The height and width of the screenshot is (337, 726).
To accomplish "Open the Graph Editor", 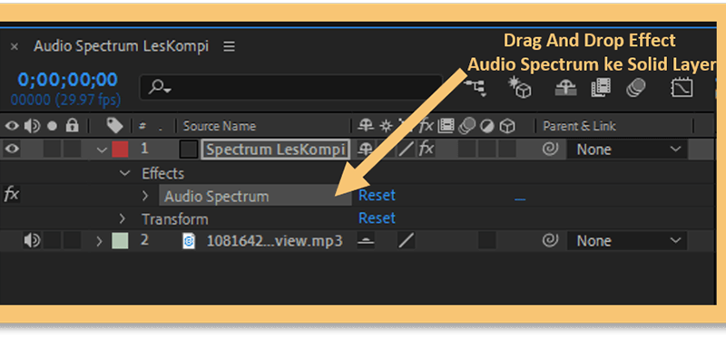I will 682,87.
